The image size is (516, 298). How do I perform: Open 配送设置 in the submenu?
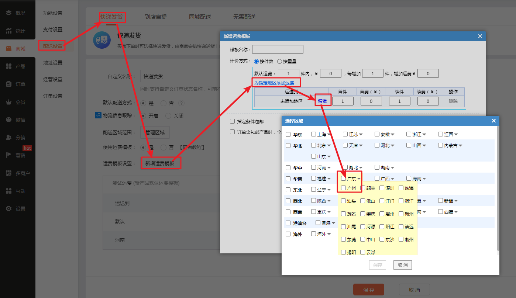(x=53, y=46)
